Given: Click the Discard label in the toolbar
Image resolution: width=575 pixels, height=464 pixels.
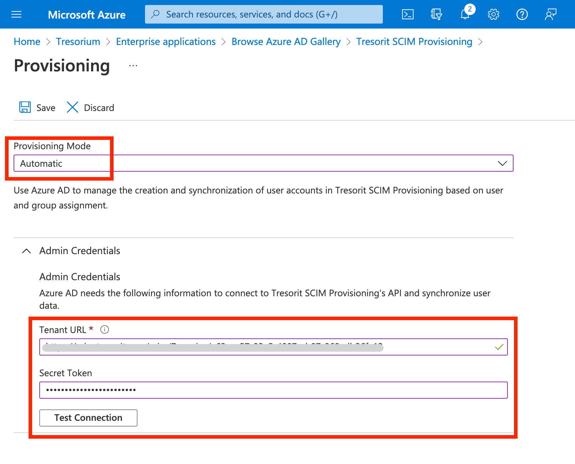Looking at the screenshot, I should (x=99, y=108).
